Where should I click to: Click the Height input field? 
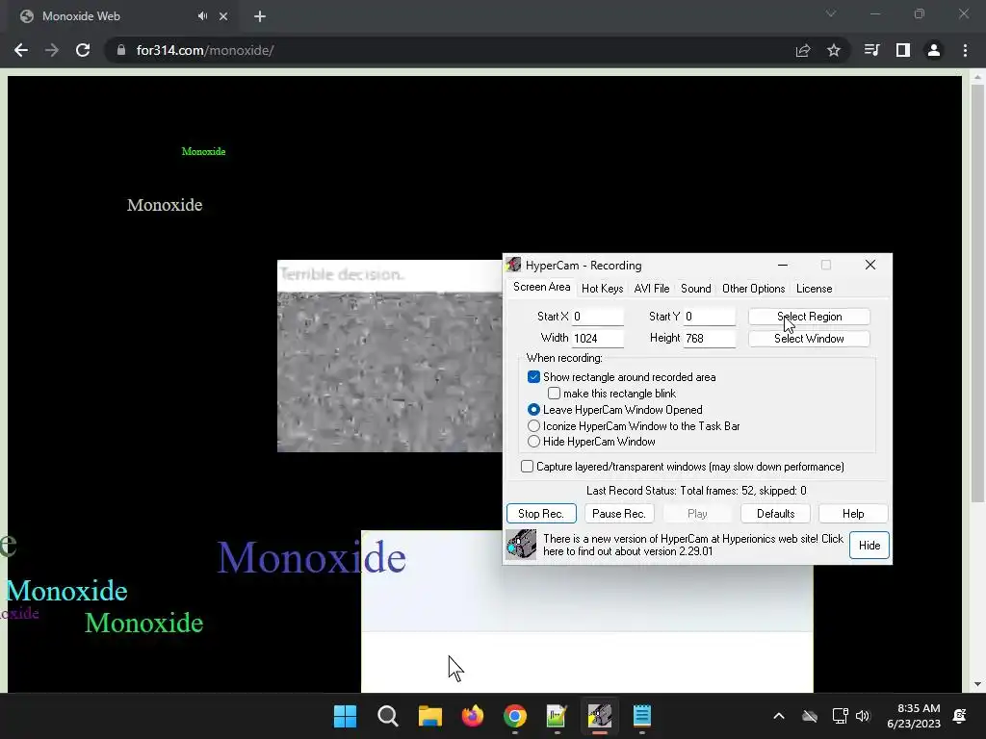pyautogui.click(x=710, y=339)
